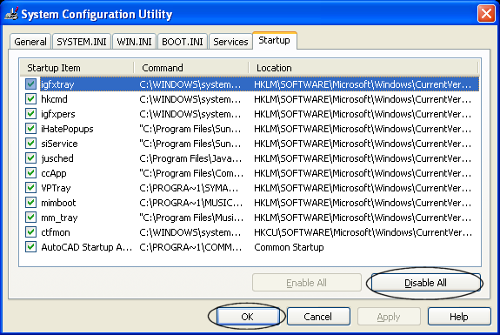Click the jusched command Program Files\Java path
Screen dimensions: 500x335
190,158
